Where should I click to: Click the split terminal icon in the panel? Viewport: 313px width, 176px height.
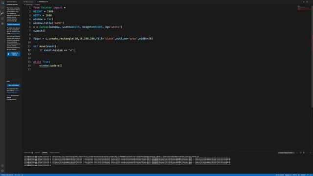[x=300, y=153]
